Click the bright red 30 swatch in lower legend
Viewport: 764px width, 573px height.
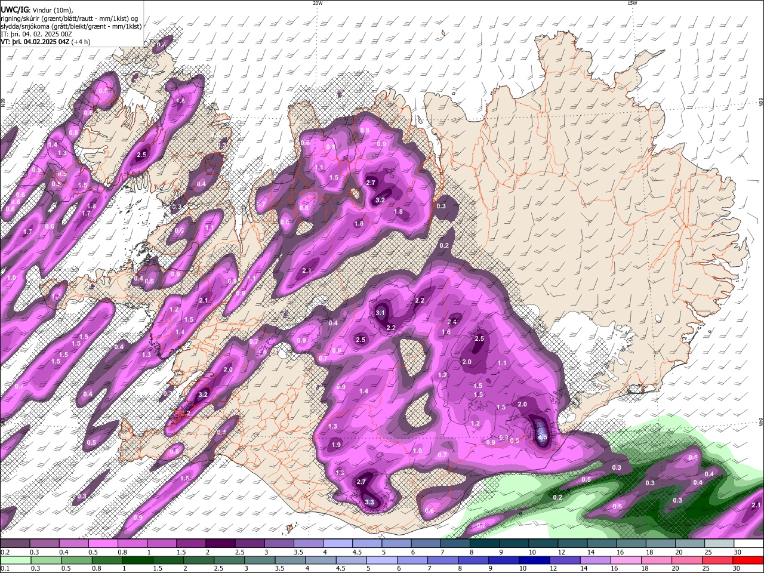coord(748,560)
